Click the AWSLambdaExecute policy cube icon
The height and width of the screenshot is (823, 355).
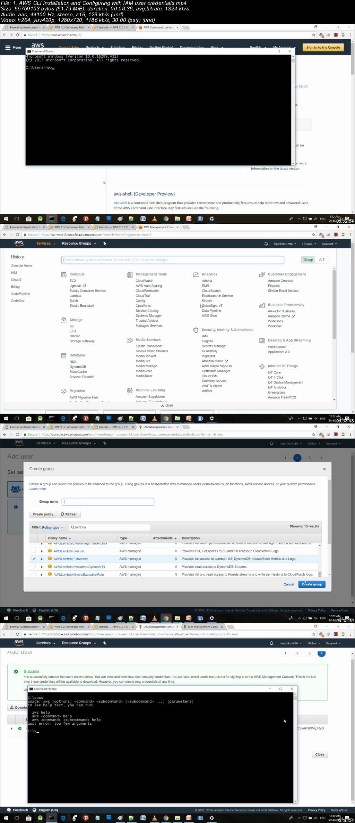(50, 551)
